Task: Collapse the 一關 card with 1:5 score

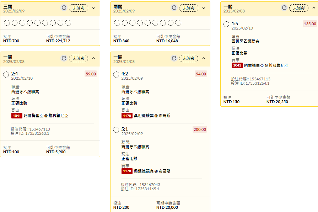Action: pyautogui.click(x=314, y=8)
